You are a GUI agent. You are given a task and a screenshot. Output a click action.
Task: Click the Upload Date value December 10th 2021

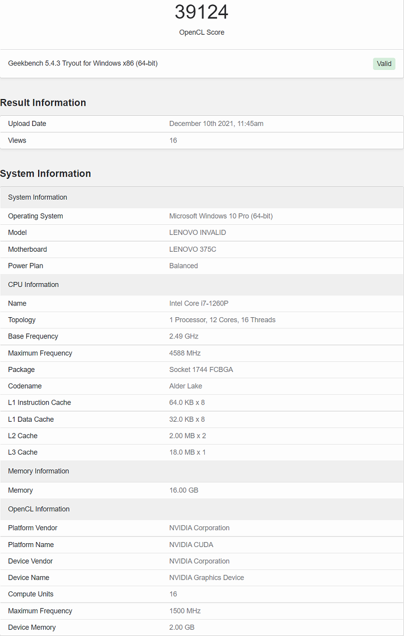[216, 124]
